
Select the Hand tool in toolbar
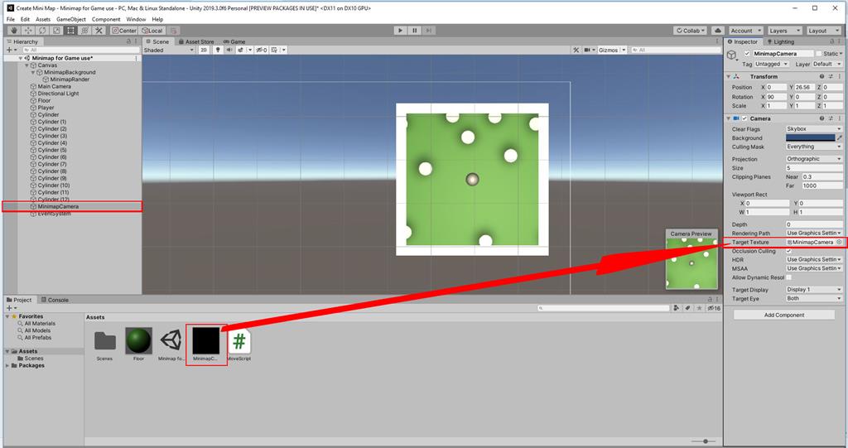click(x=14, y=31)
